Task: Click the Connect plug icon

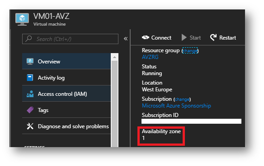Action: tap(146, 37)
